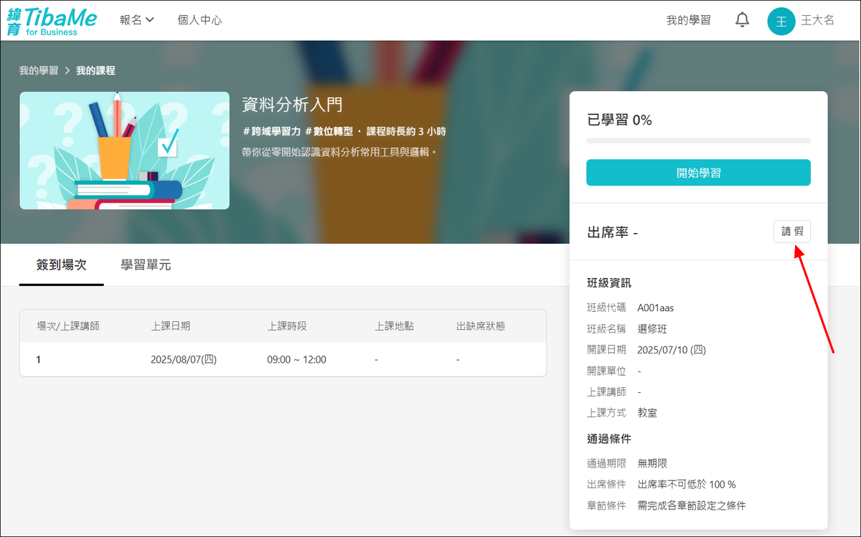The image size is (861, 537).
Task: Click the learning progress bar
Action: pos(698,141)
